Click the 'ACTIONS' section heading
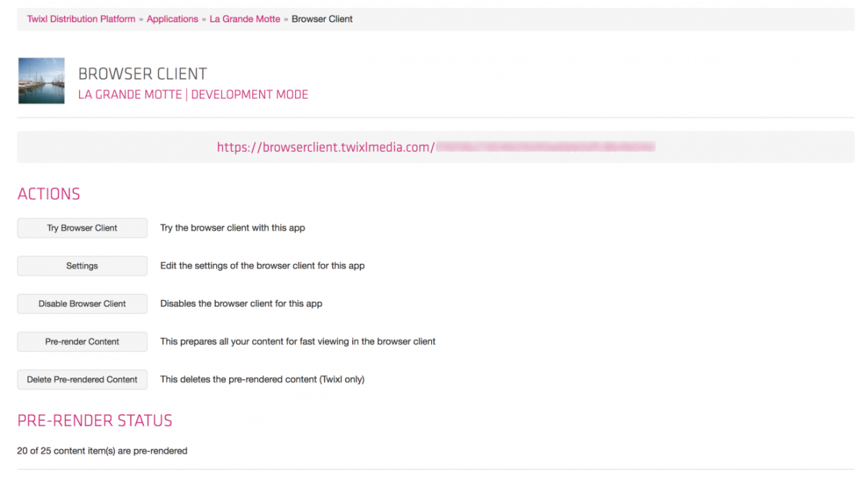 pyautogui.click(x=48, y=194)
